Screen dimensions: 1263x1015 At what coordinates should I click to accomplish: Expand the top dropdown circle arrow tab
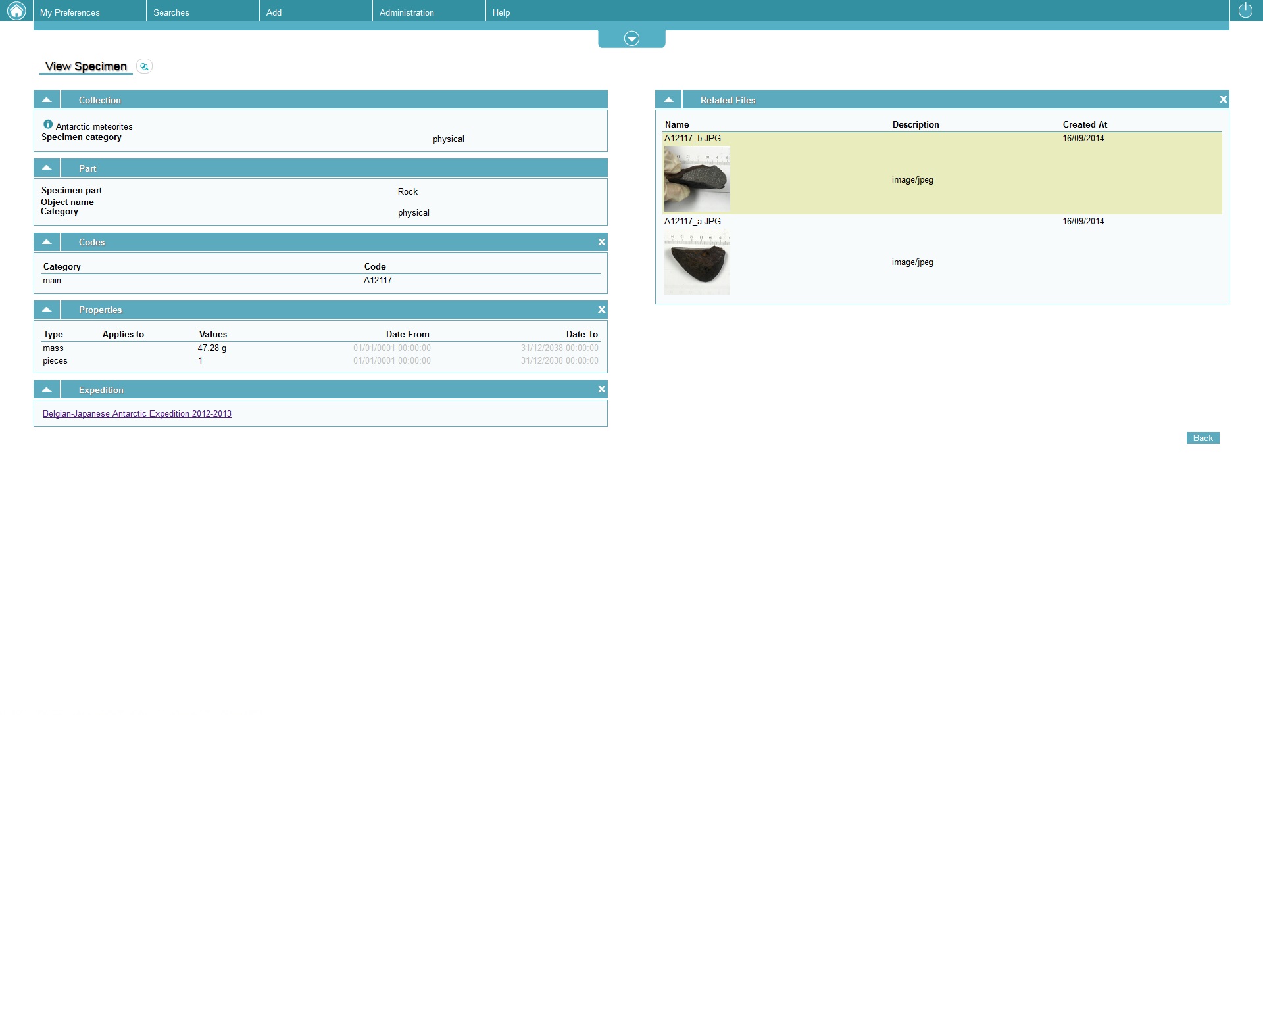pyautogui.click(x=631, y=39)
